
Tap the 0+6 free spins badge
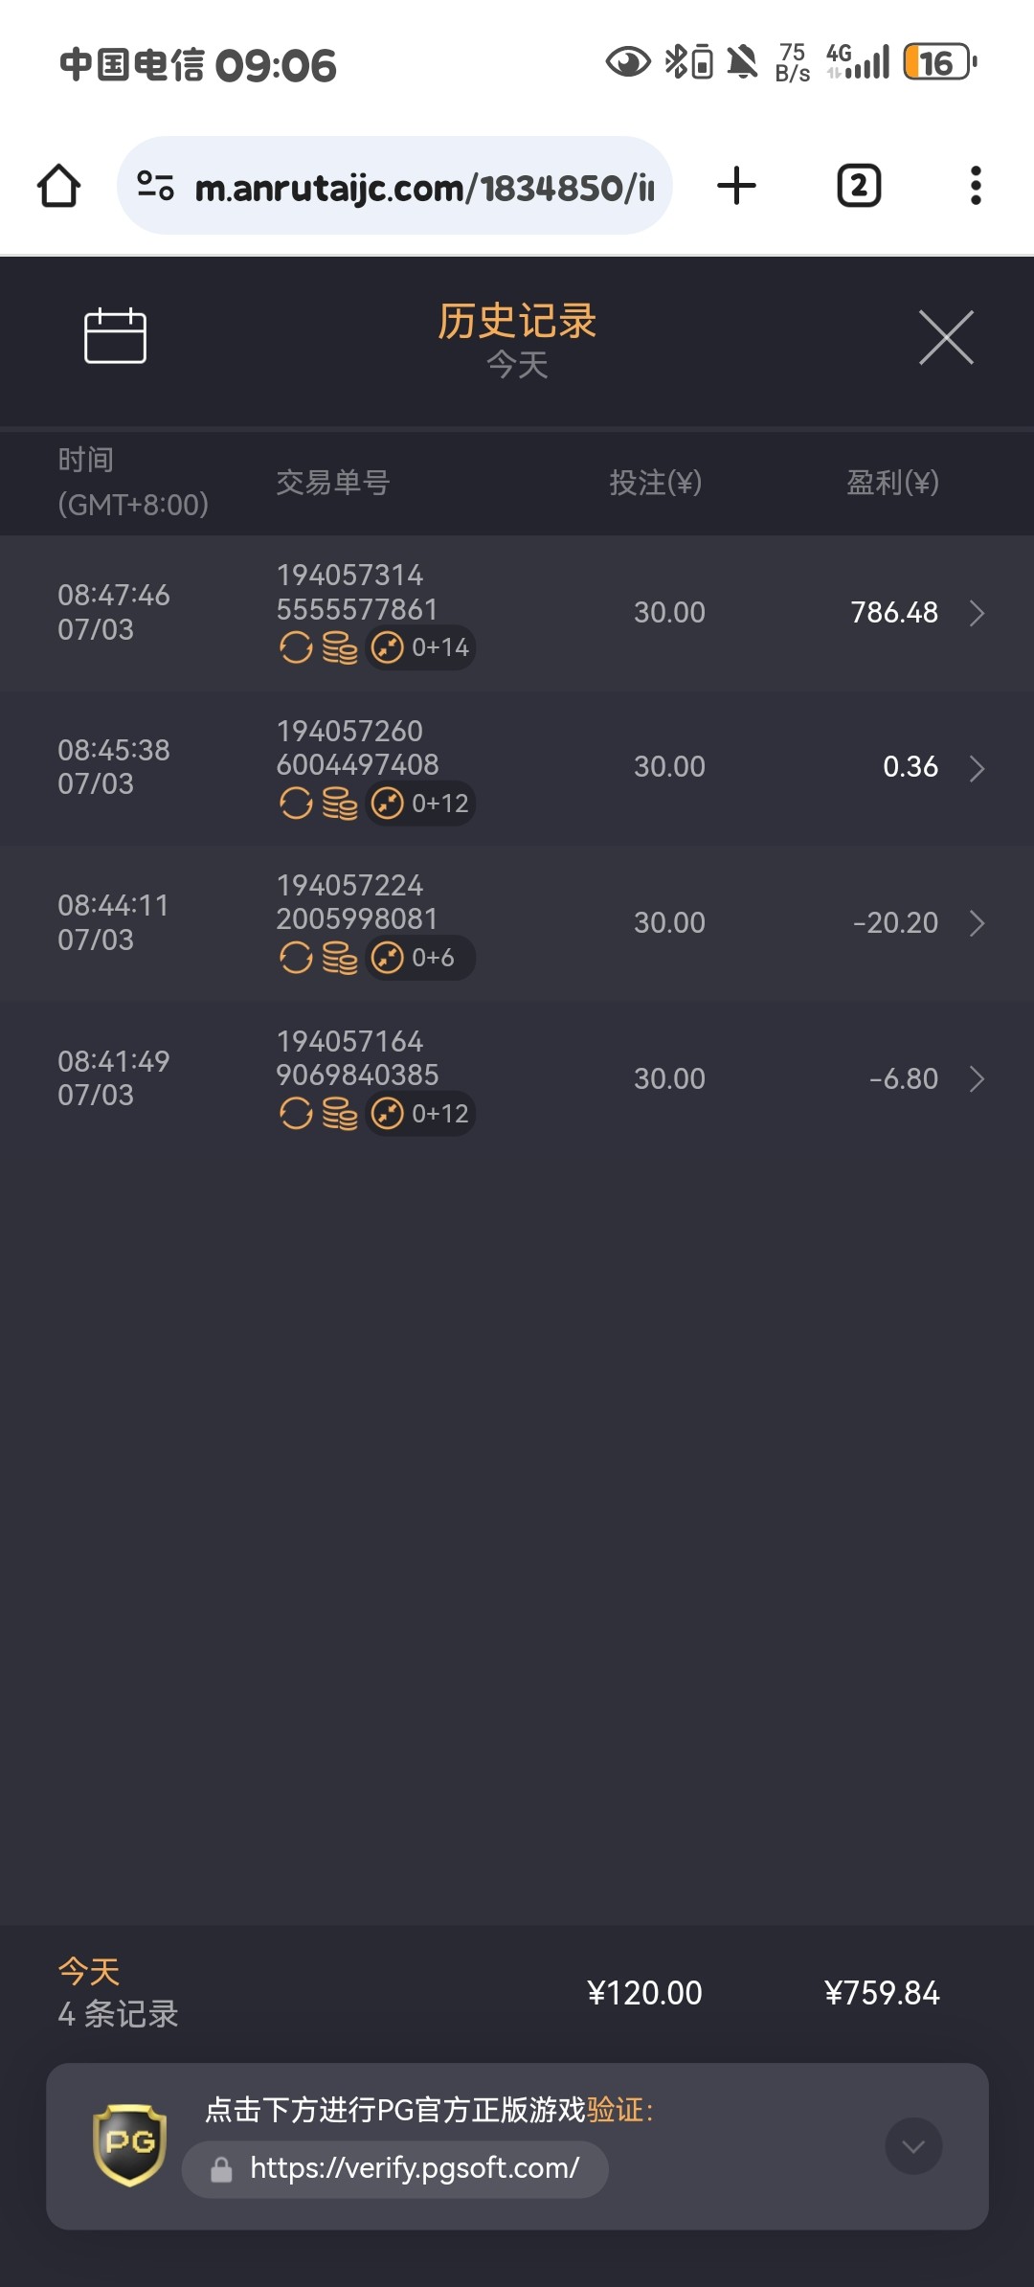[419, 958]
